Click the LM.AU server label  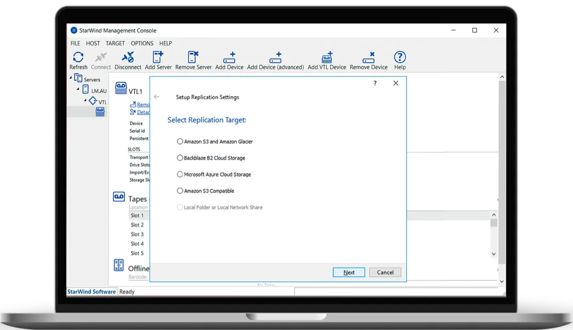(x=99, y=91)
